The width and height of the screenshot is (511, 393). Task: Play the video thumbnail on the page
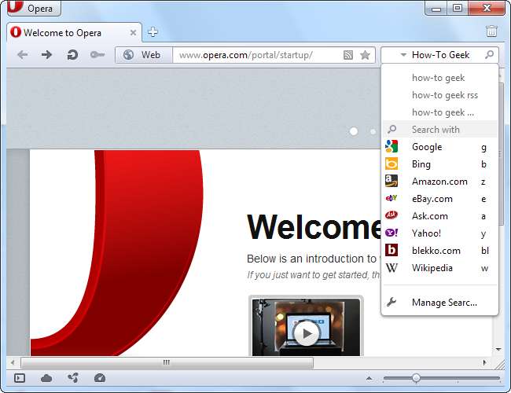pyautogui.click(x=307, y=334)
